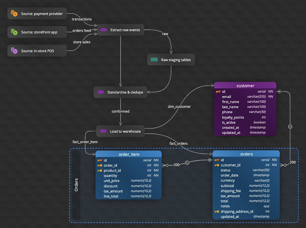This screenshot has width=306, height=228.
Task: Select the order_item table header
Action: (129, 154)
